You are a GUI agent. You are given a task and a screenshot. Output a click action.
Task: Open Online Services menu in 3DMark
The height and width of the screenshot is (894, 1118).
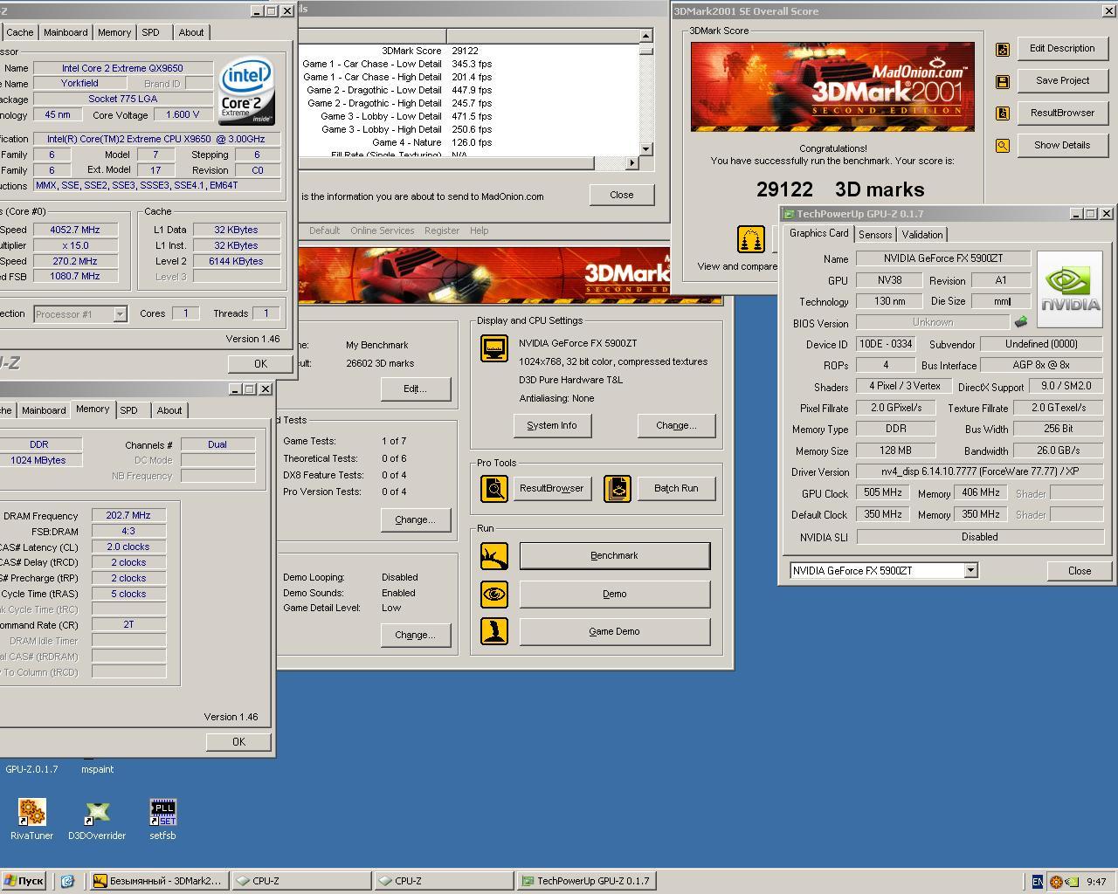coord(382,230)
